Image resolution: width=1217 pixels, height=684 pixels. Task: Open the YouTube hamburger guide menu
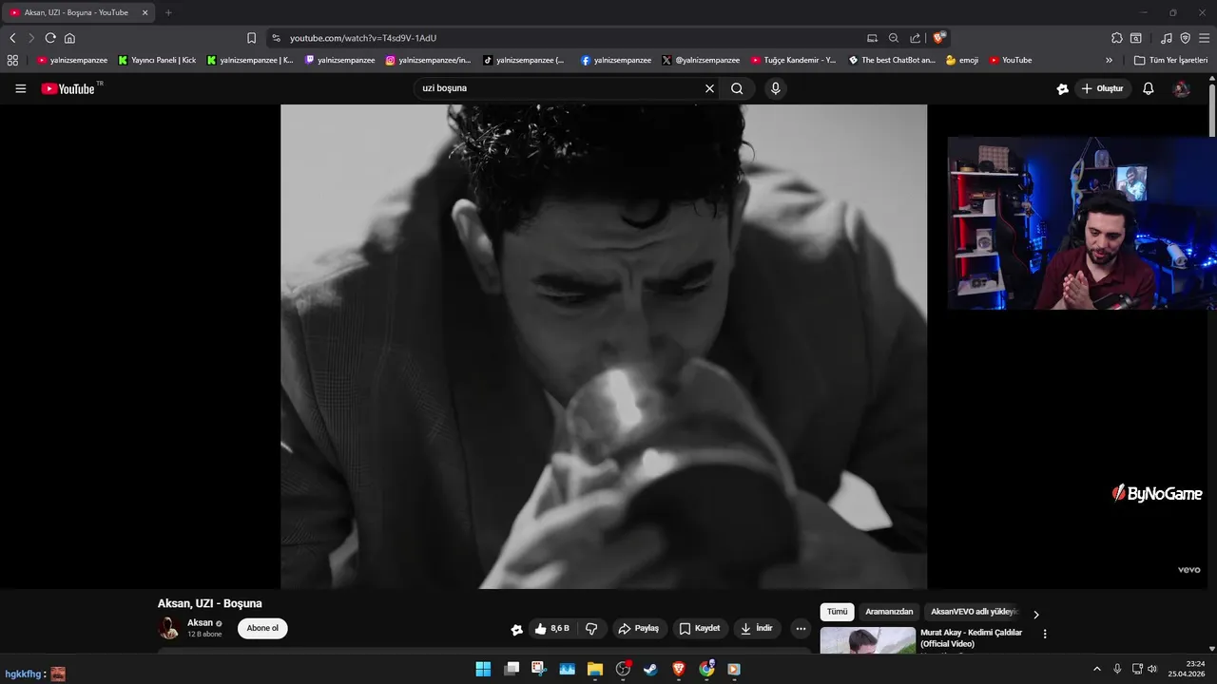pos(20,88)
